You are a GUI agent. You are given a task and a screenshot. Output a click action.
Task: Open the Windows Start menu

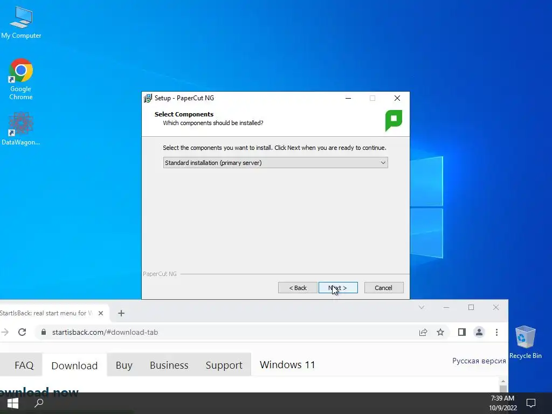(13, 403)
